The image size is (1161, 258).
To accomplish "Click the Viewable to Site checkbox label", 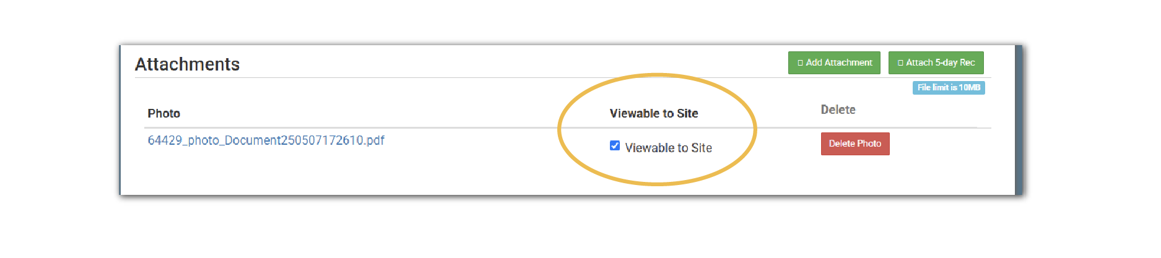I will point(668,148).
